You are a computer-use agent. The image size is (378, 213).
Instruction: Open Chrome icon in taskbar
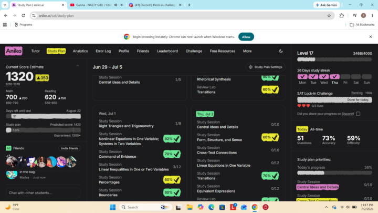[255, 207]
